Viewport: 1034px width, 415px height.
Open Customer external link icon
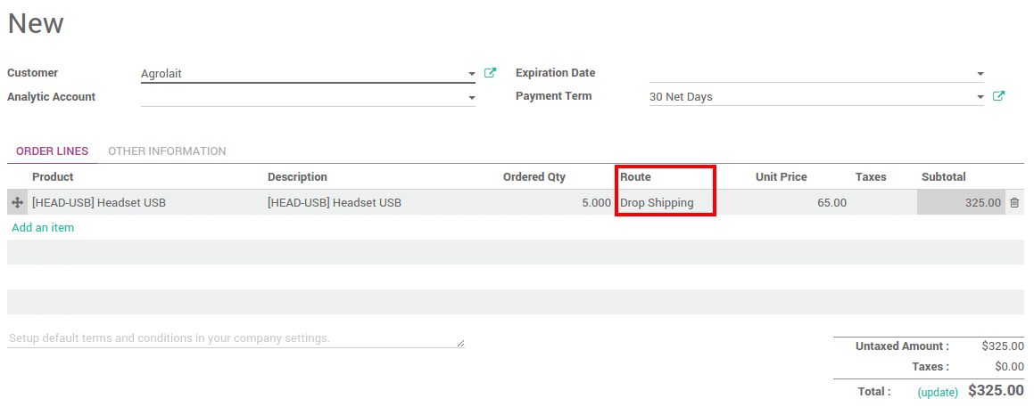pos(490,73)
